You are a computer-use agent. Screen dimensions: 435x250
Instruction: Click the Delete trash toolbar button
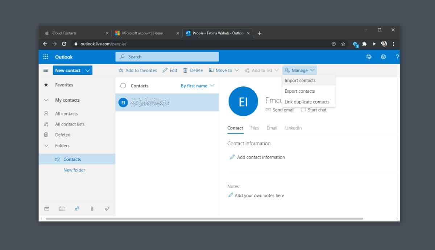(x=193, y=71)
